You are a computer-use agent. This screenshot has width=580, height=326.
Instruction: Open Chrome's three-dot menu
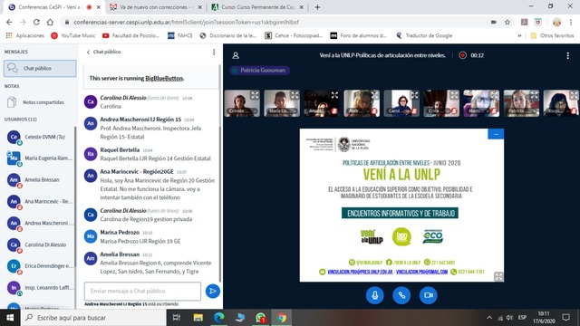[x=572, y=22]
